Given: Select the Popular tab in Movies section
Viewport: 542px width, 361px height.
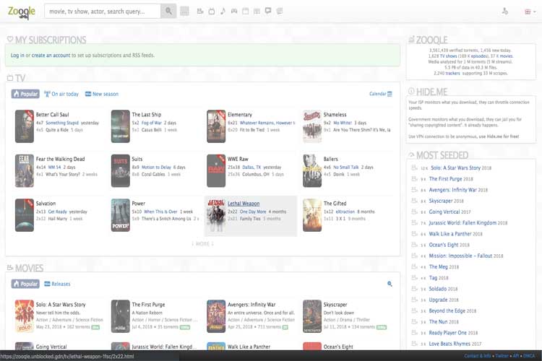Looking at the screenshot, I should [x=25, y=284].
